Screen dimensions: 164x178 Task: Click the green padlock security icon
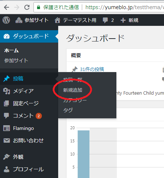(x=39, y=7)
